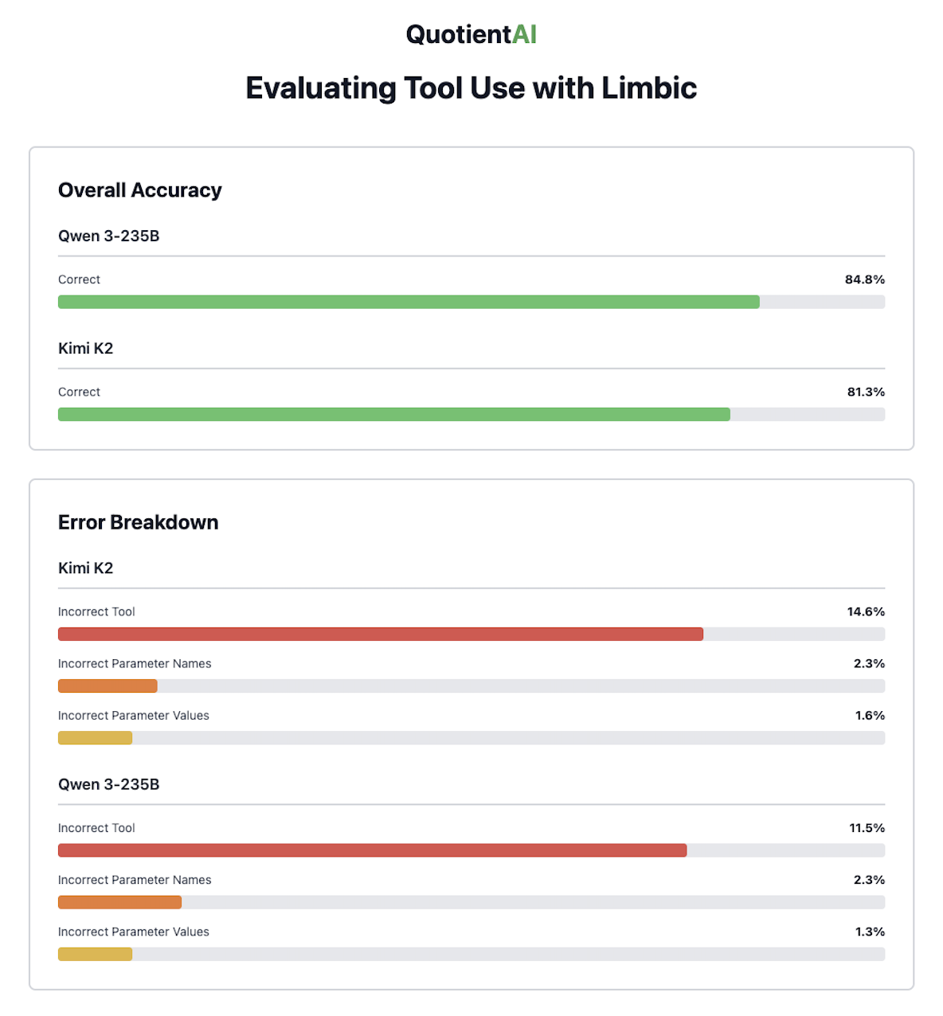This screenshot has height=1016, width=943.
Task: Click the 14.6% Incorrect Tool value
Action: [866, 612]
